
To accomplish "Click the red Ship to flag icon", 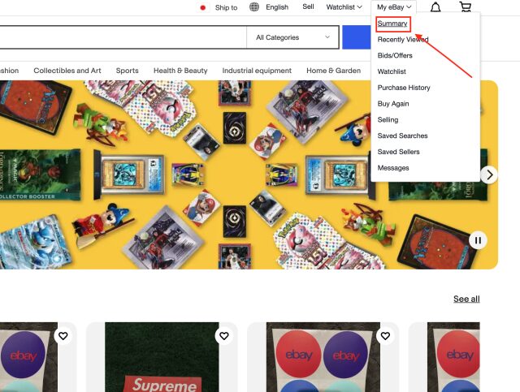I will pos(203,7).
